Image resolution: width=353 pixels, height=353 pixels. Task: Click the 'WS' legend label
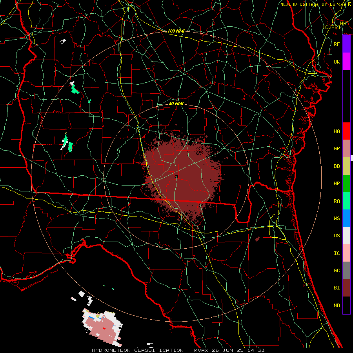pos(337,218)
